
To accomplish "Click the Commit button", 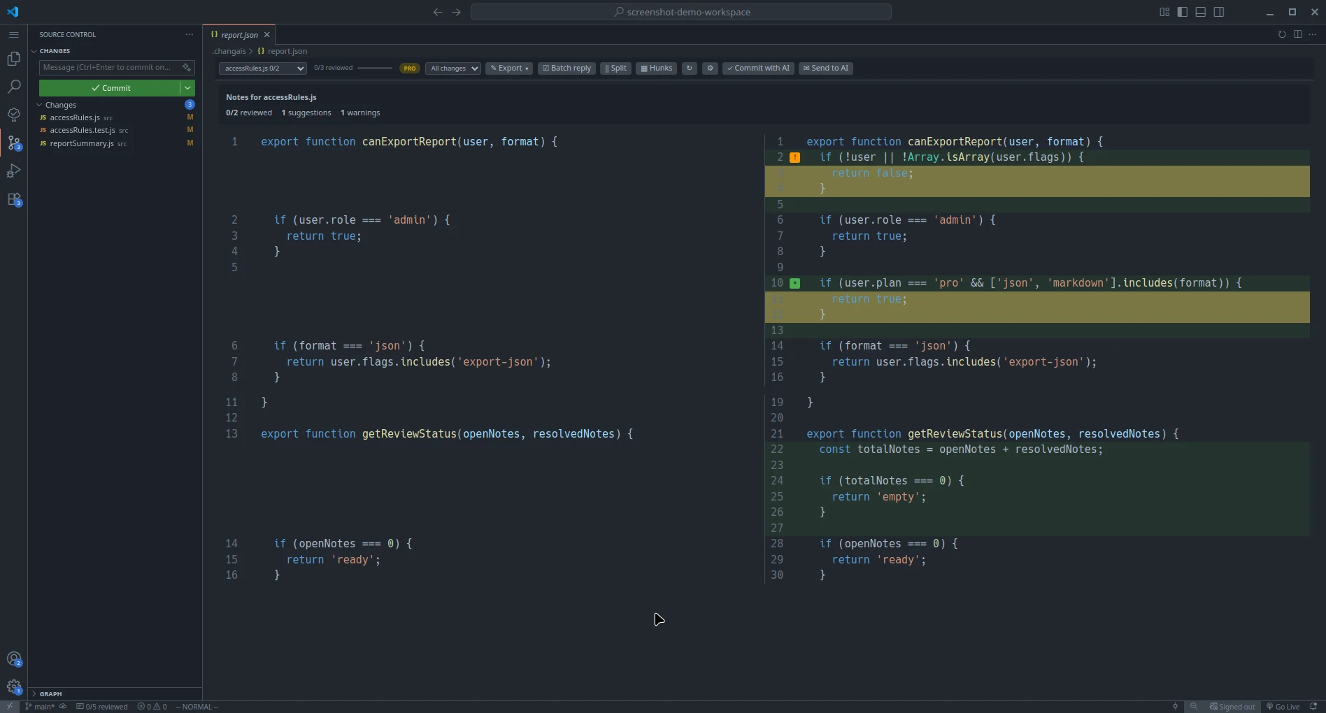I will coord(110,88).
